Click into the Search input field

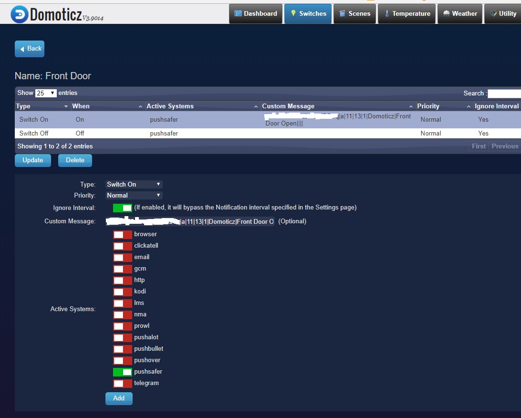pos(504,94)
